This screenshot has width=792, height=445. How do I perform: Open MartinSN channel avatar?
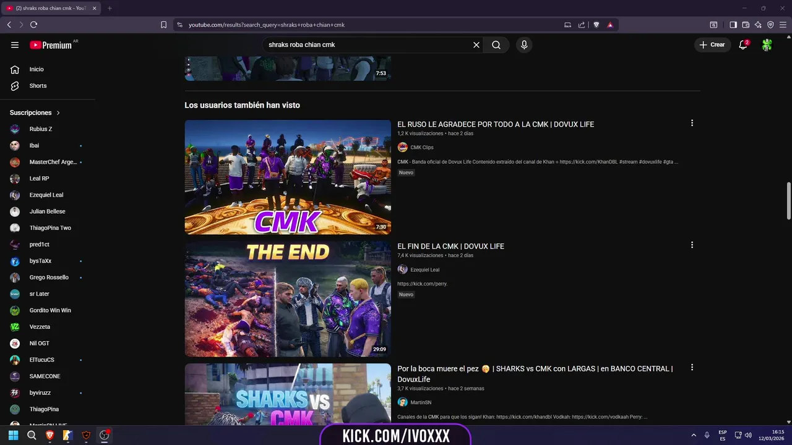402,402
